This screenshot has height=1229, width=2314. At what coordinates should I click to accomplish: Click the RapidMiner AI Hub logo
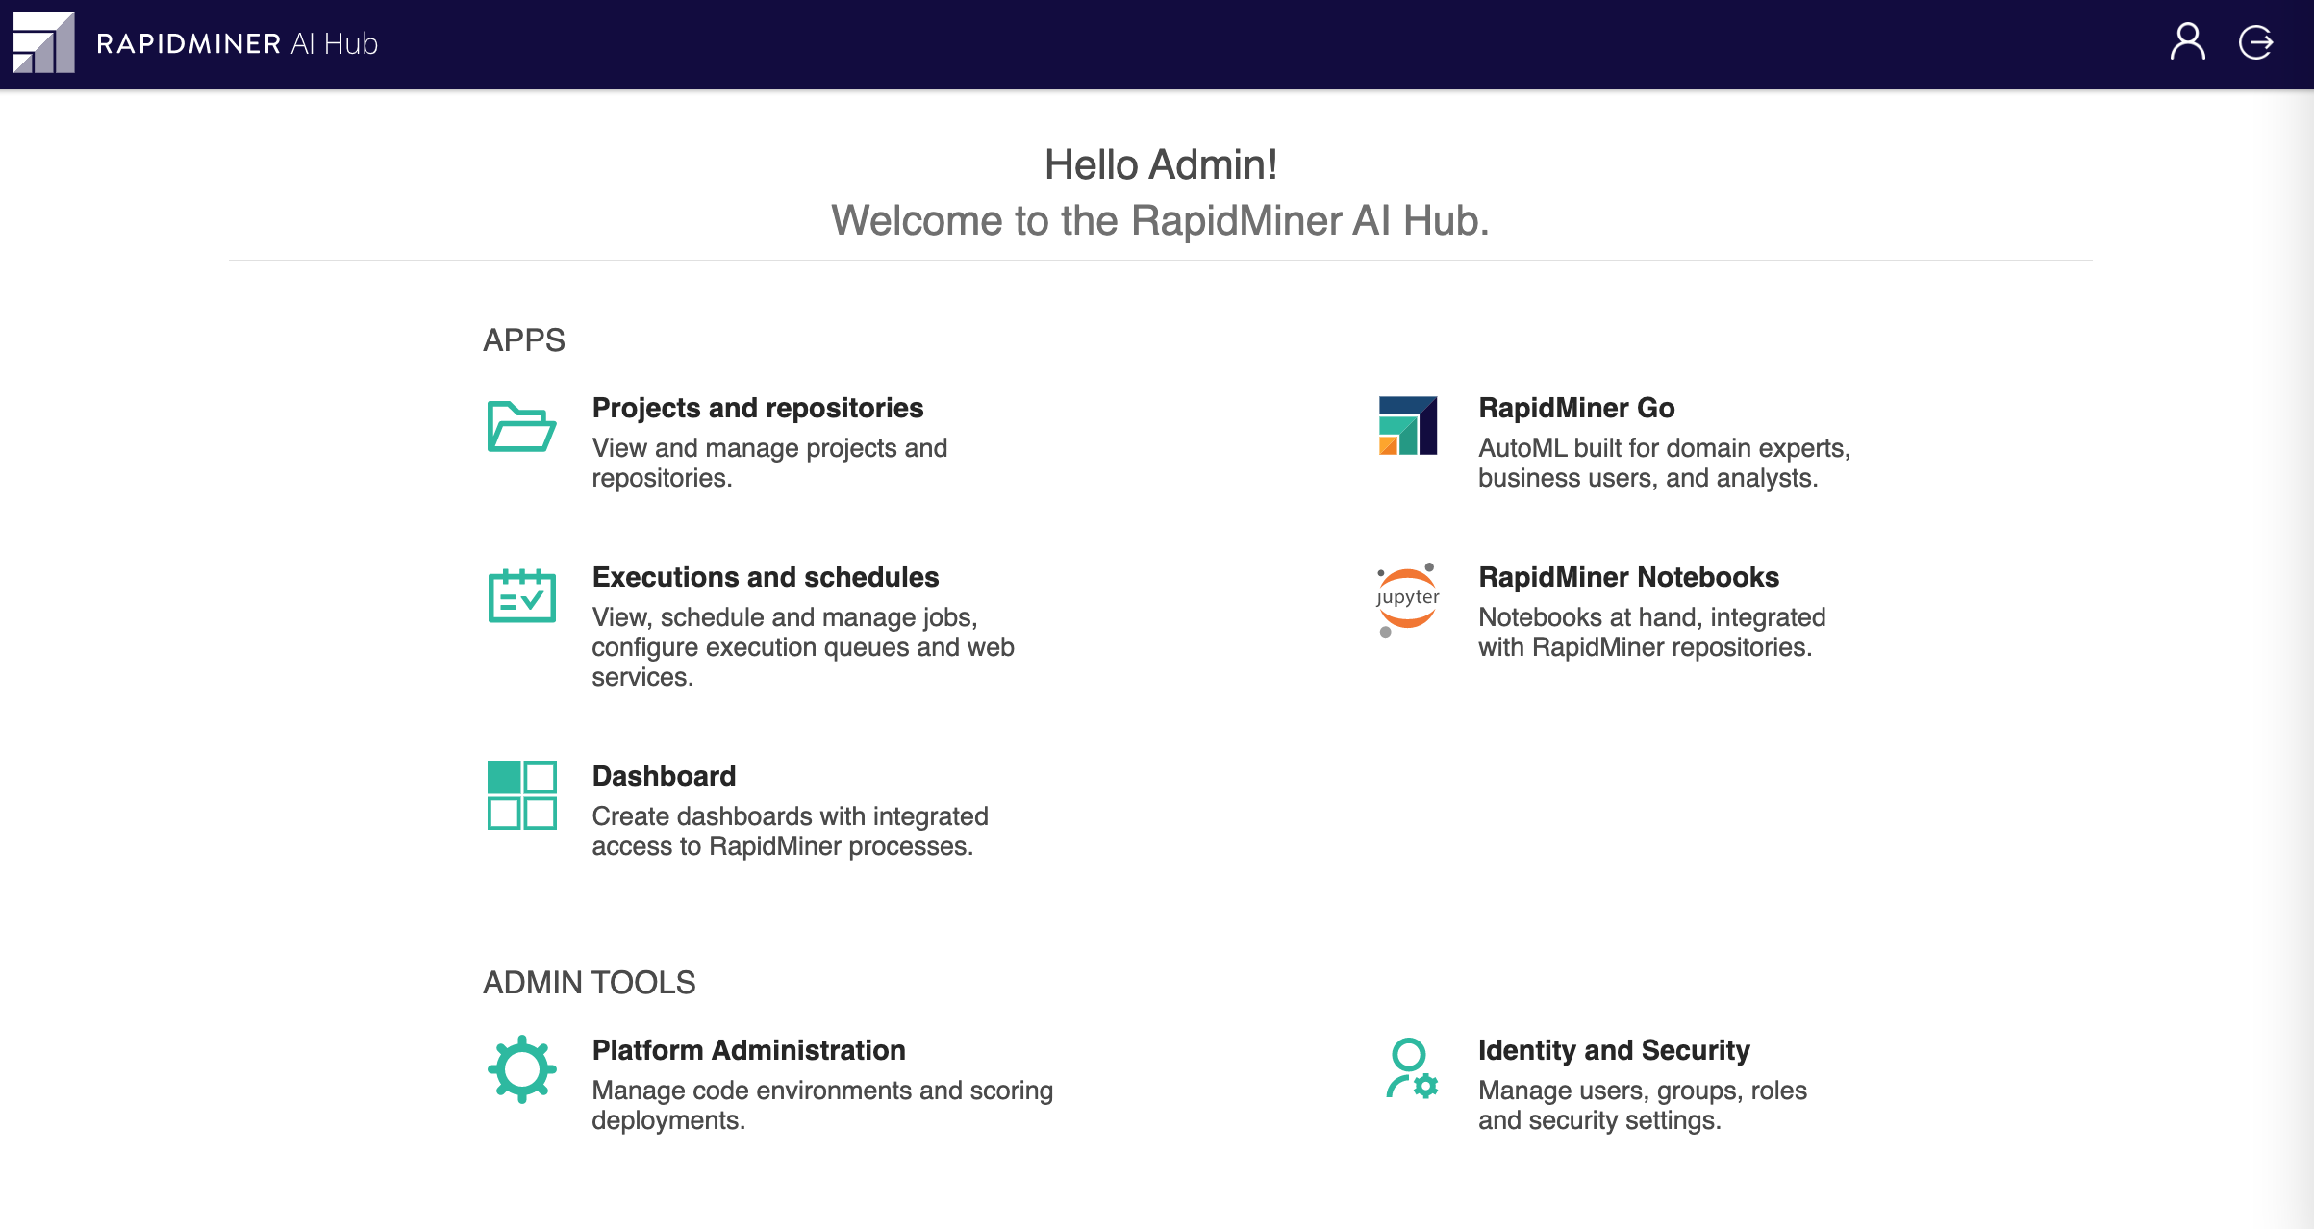pyautogui.click(x=42, y=41)
